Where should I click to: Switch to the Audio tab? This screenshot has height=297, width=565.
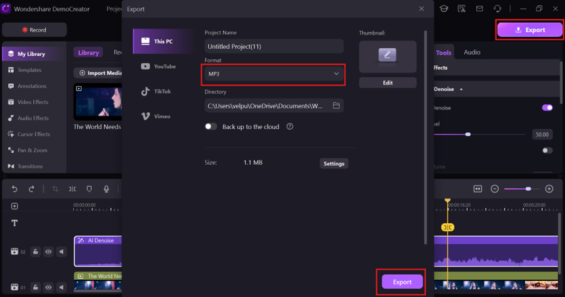pyautogui.click(x=471, y=53)
